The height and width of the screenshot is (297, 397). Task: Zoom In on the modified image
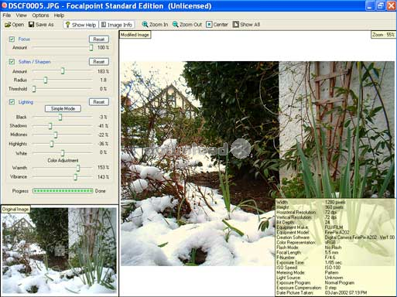(x=155, y=25)
